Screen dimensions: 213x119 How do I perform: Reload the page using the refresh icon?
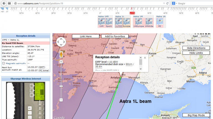point(168,3)
